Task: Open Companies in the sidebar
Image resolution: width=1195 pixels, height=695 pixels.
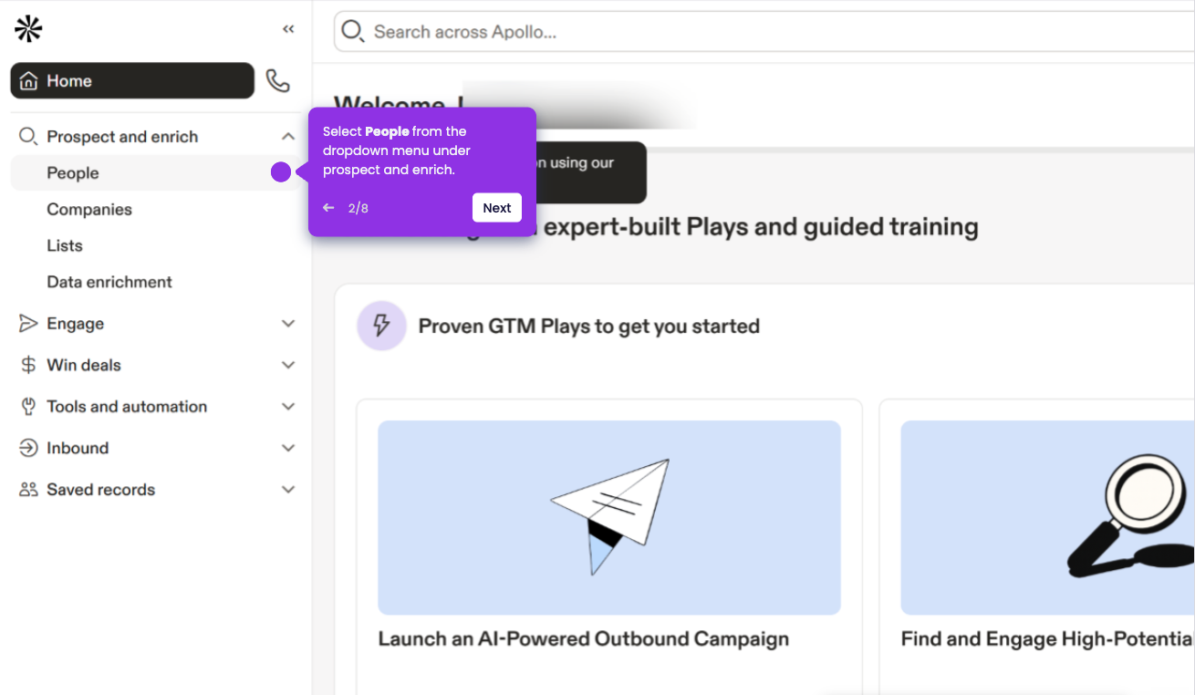Action: [x=89, y=209]
